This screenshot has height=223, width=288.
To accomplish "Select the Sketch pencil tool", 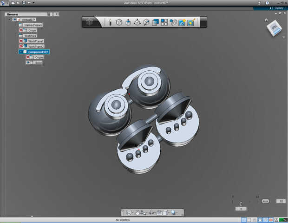I will coord(110,22).
